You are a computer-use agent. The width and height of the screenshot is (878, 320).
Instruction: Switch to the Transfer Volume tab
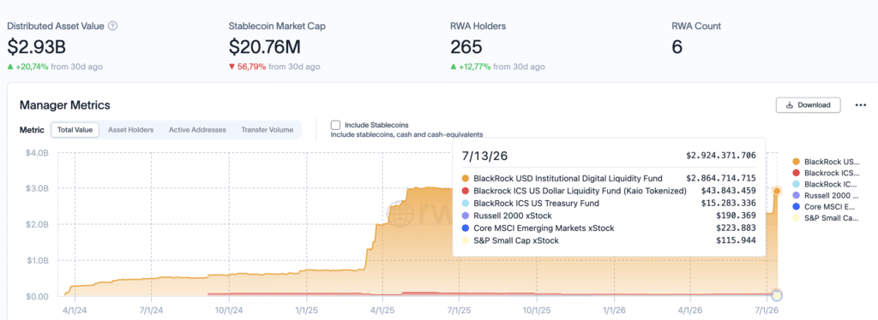[268, 129]
